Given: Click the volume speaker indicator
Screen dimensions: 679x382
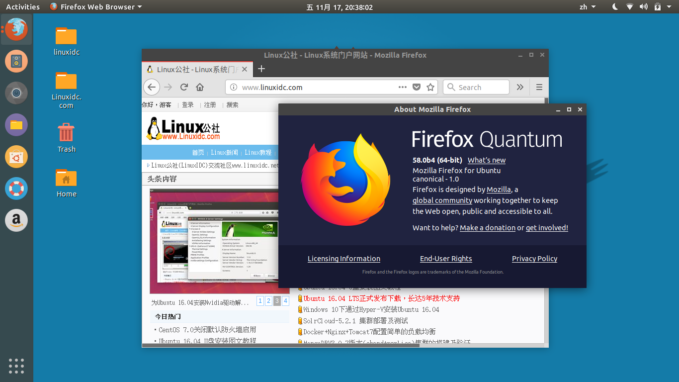Looking at the screenshot, I should point(644,7).
